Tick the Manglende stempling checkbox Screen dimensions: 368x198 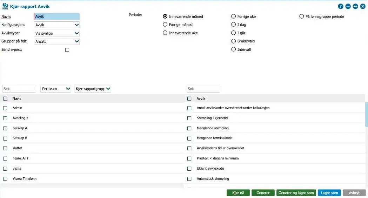189,128
